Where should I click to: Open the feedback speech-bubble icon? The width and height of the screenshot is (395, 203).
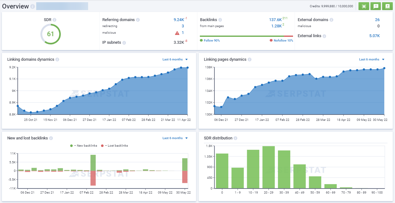tap(375, 6)
